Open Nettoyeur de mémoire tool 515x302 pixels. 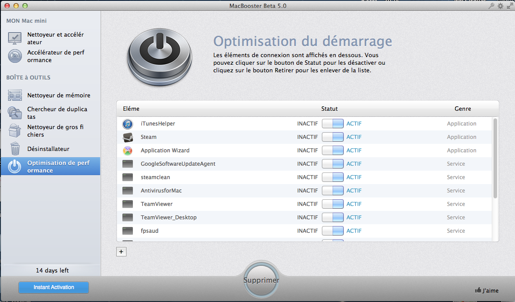[x=59, y=95]
